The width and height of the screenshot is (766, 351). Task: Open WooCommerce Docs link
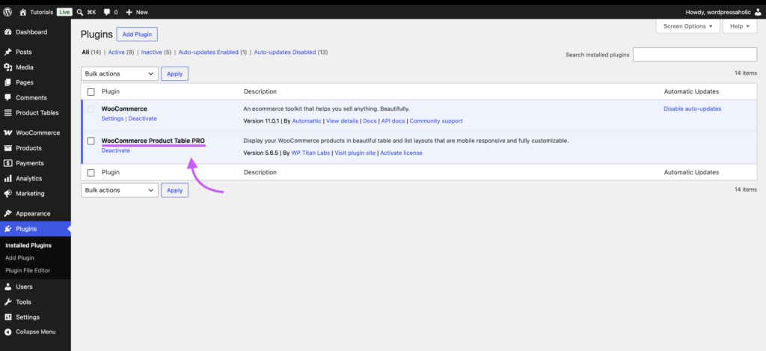point(370,120)
